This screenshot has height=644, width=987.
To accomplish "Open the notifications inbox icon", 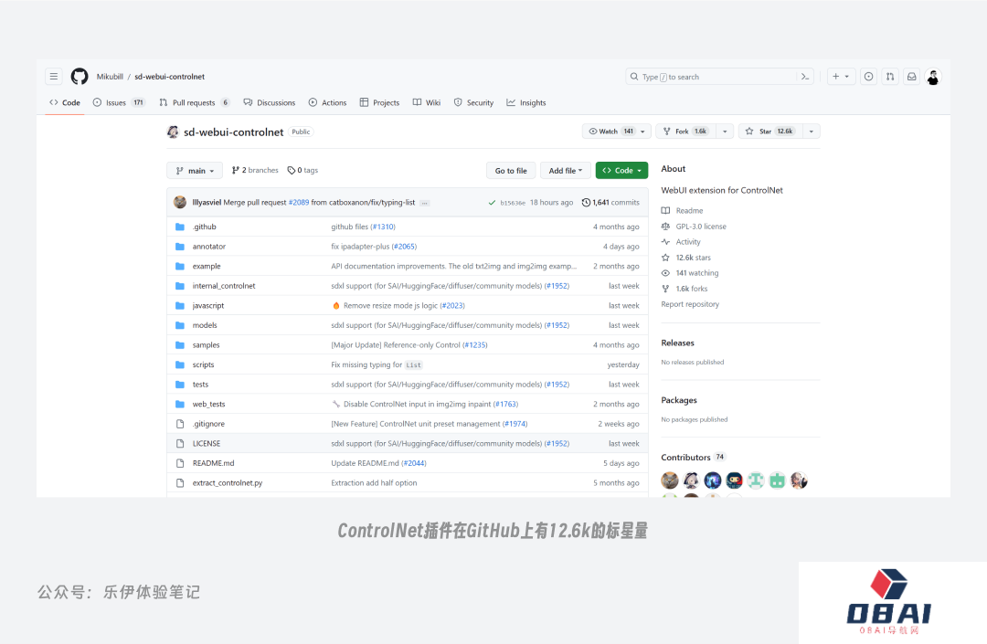I will coord(911,77).
